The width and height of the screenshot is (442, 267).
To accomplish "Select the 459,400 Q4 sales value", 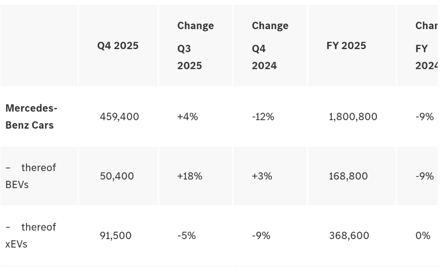I will coord(119,117).
